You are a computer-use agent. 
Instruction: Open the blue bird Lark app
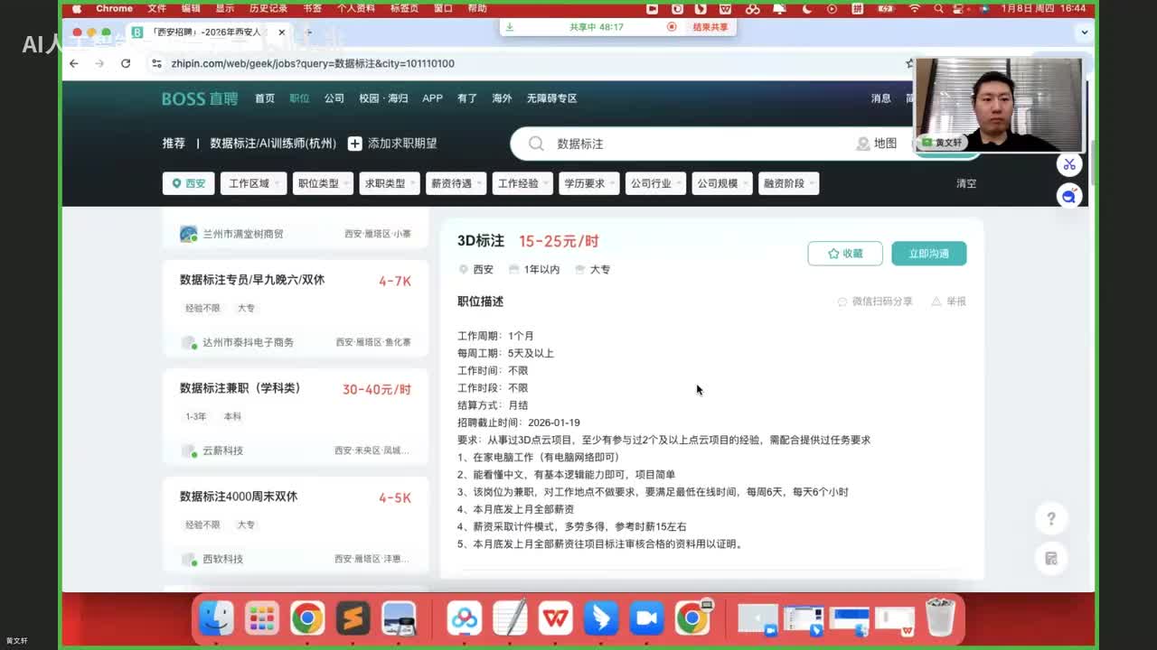[600, 618]
